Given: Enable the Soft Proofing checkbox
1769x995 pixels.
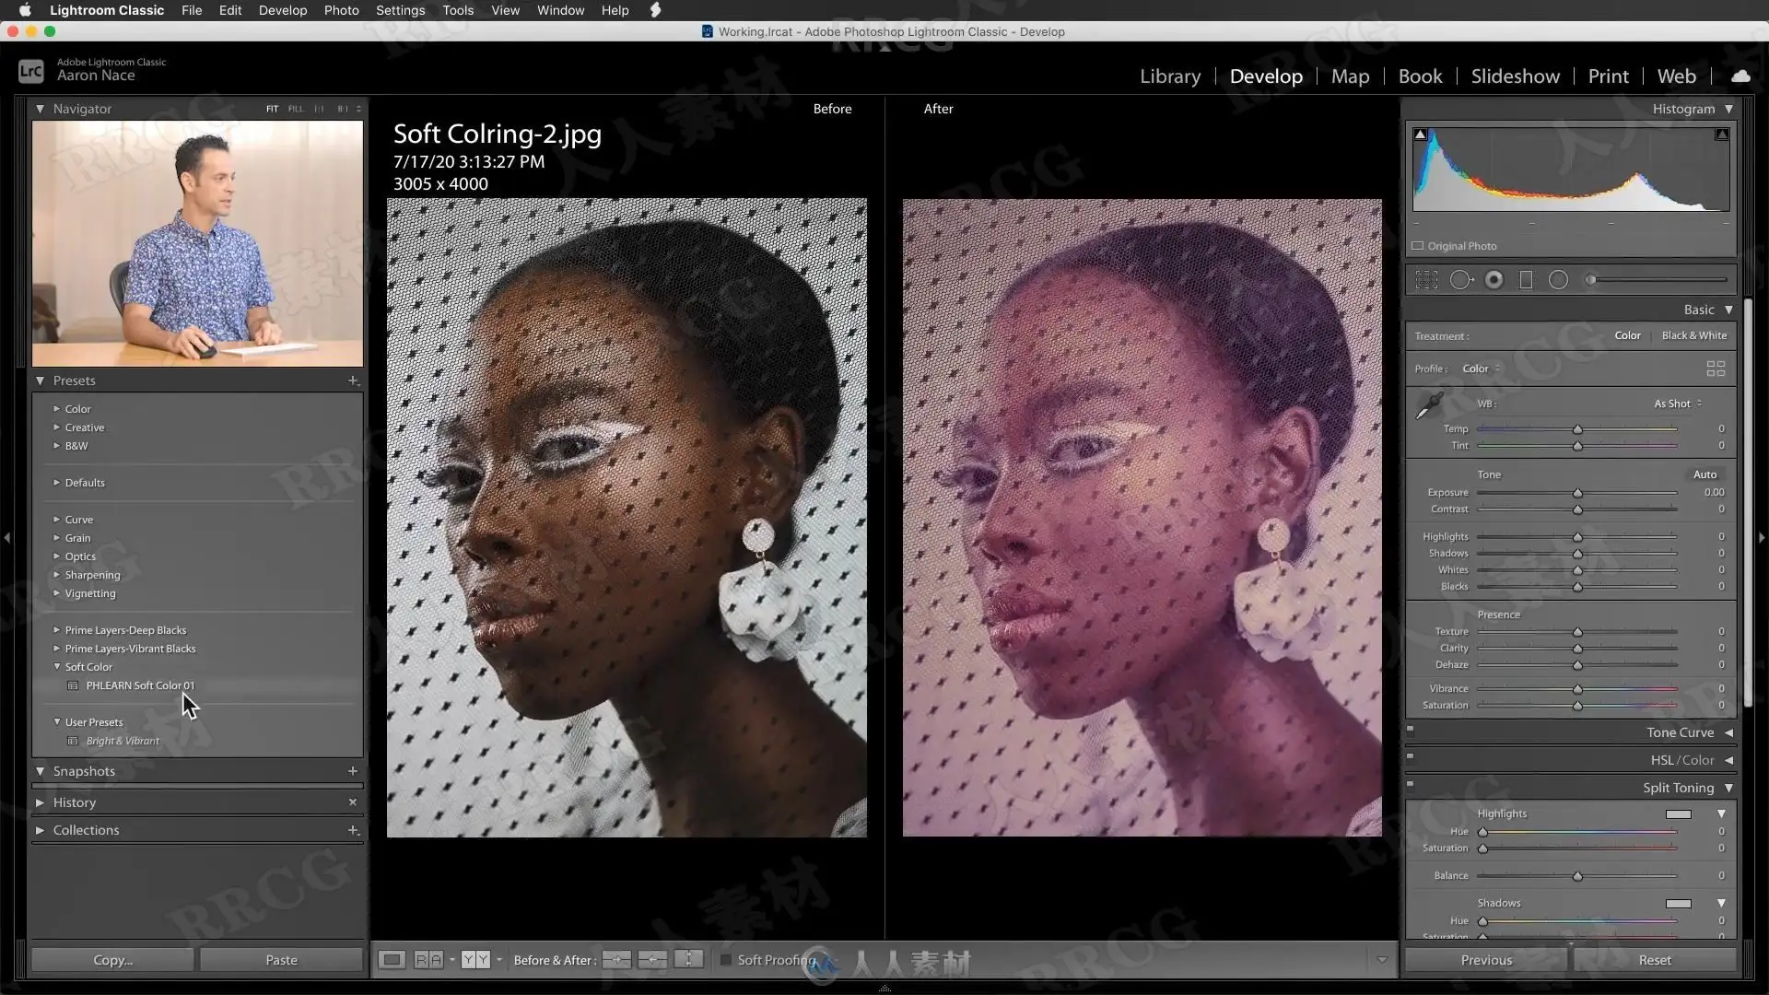Looking at the screenshot, I should click(725, 960).
